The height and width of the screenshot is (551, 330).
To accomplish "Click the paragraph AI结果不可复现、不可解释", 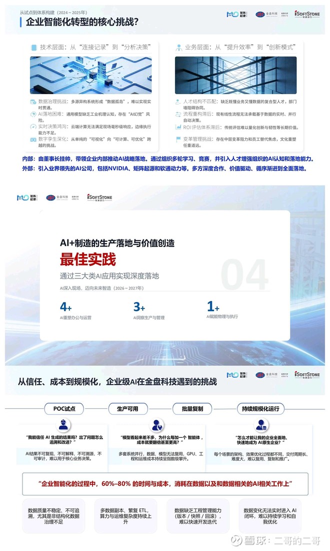I will tap(63, 456).
